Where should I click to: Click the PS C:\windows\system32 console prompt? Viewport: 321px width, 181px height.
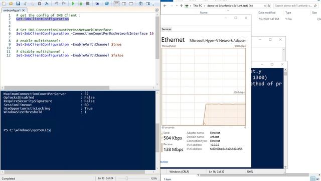27,130
